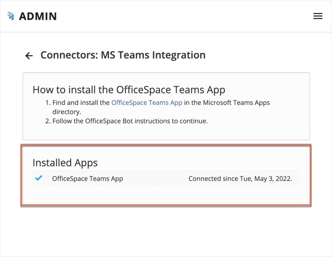
Task: Click the Connected since Tue, May 3, 2022 text
Action: coord(240,178)
